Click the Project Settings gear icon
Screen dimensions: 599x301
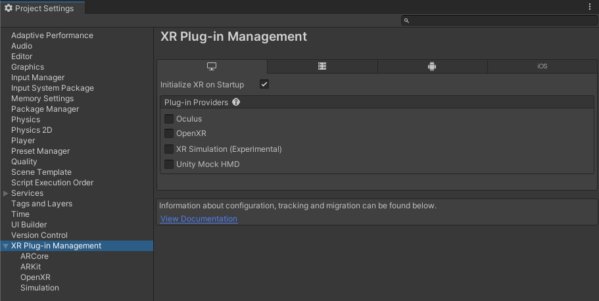click(9, 8)
